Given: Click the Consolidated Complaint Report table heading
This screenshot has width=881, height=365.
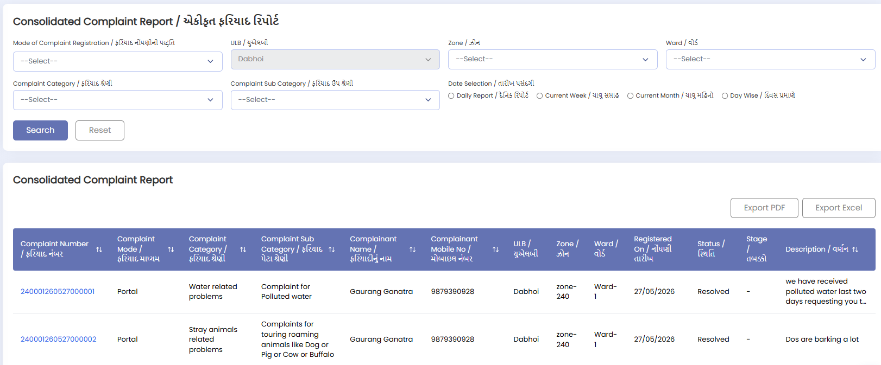Looking at the screenshot, I should pos(93,180).
